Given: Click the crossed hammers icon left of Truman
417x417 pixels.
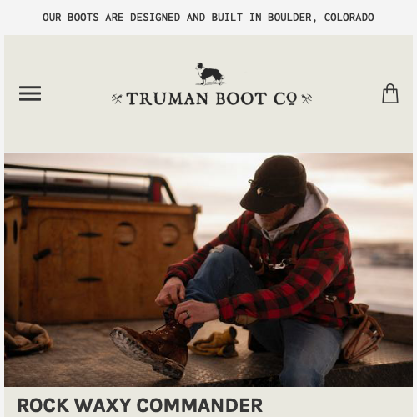Looking at the screenshot, I should tap(117, 99).
